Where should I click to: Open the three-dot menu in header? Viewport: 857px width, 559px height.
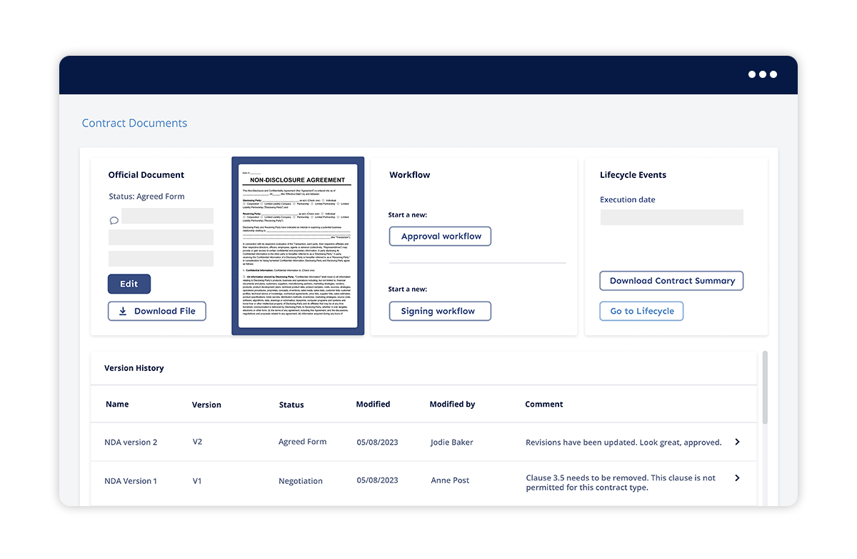762,74
